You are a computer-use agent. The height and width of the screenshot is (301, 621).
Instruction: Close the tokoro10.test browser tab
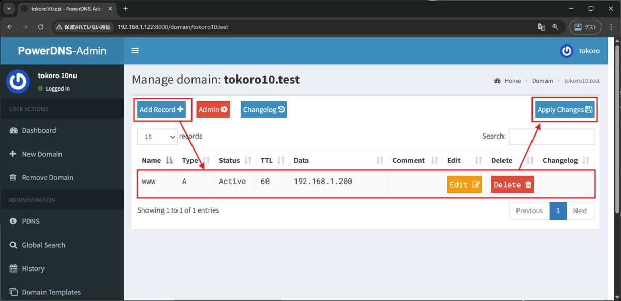(111, 8)
